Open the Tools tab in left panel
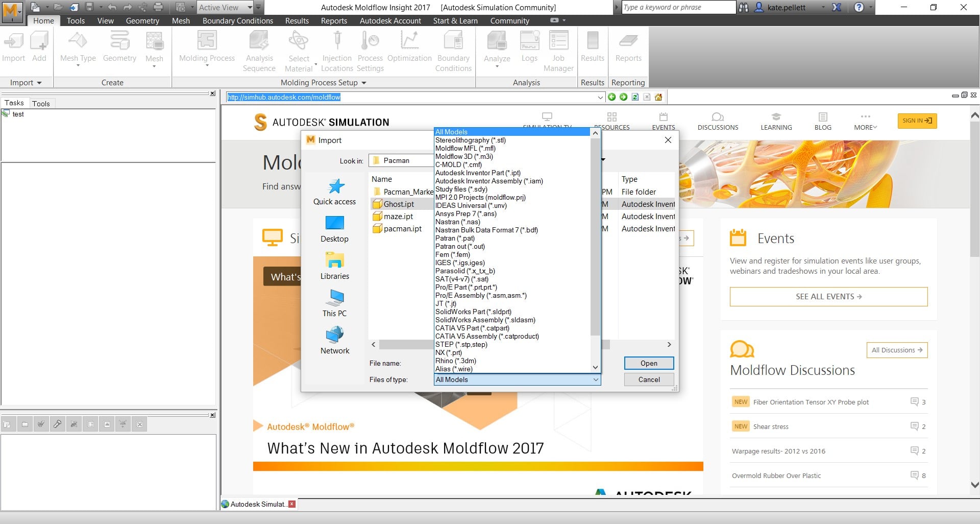The width and height of the screenshot is (980, 524). [x=41, y=104]
